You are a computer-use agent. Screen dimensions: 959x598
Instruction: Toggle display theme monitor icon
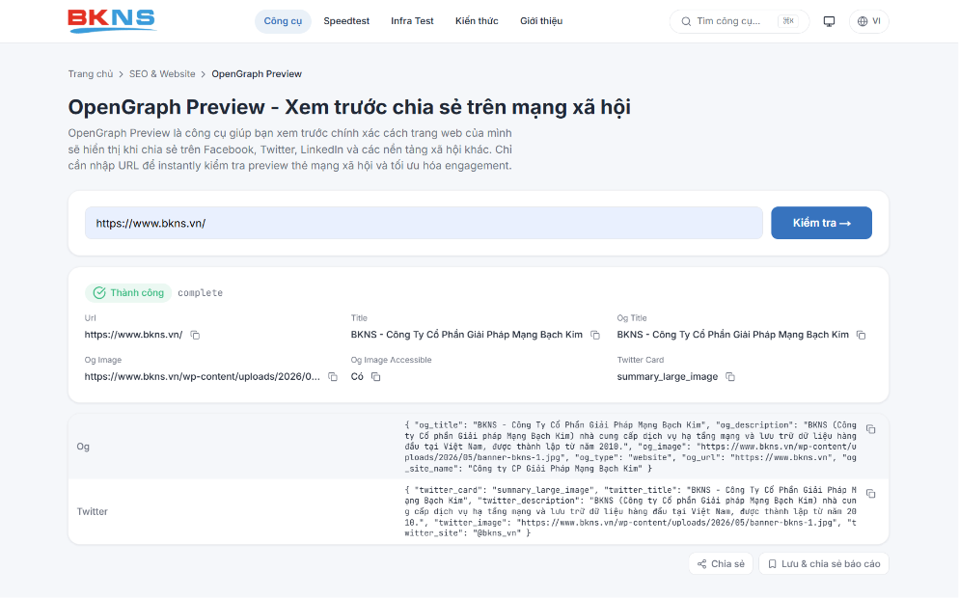pos(830,21)
